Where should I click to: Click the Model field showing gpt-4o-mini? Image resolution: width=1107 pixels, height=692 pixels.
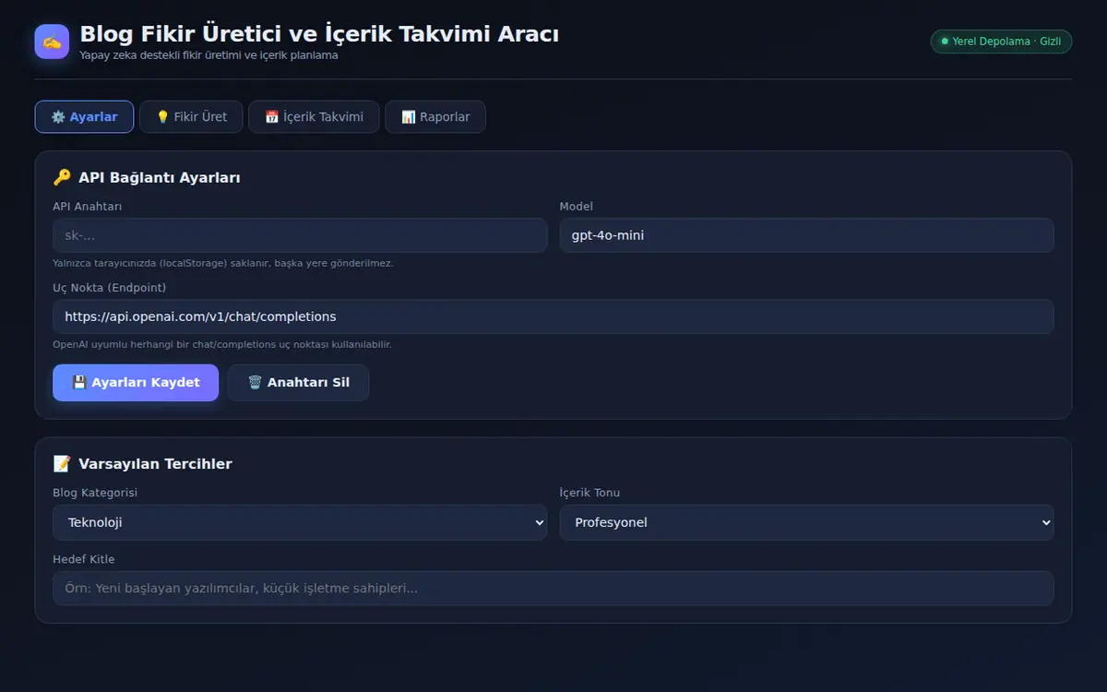point(806,235)
